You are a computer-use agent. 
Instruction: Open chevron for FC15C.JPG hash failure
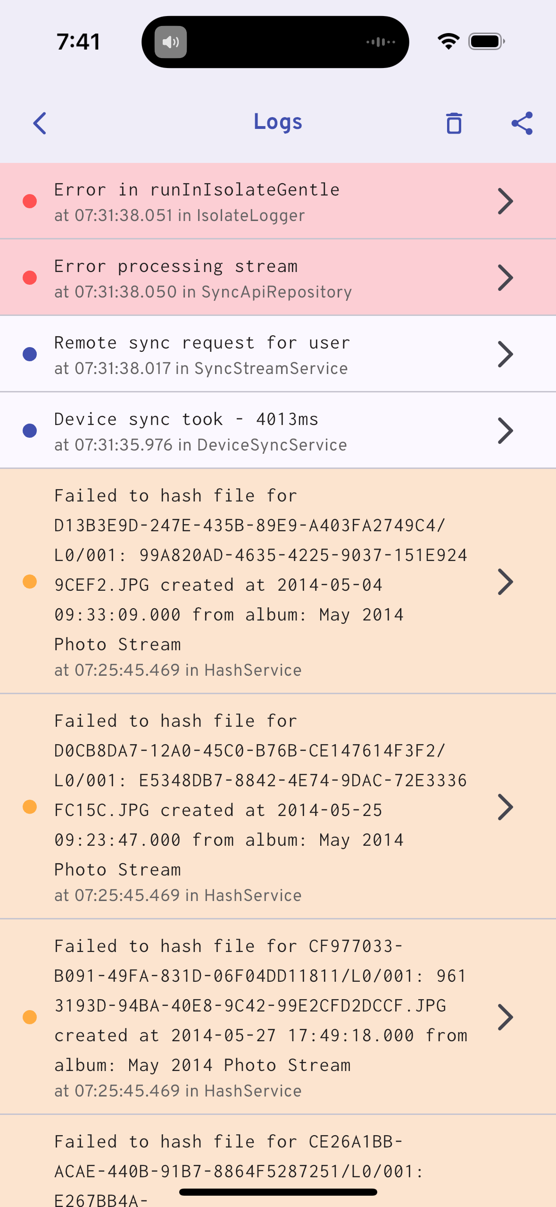[505, 807]
